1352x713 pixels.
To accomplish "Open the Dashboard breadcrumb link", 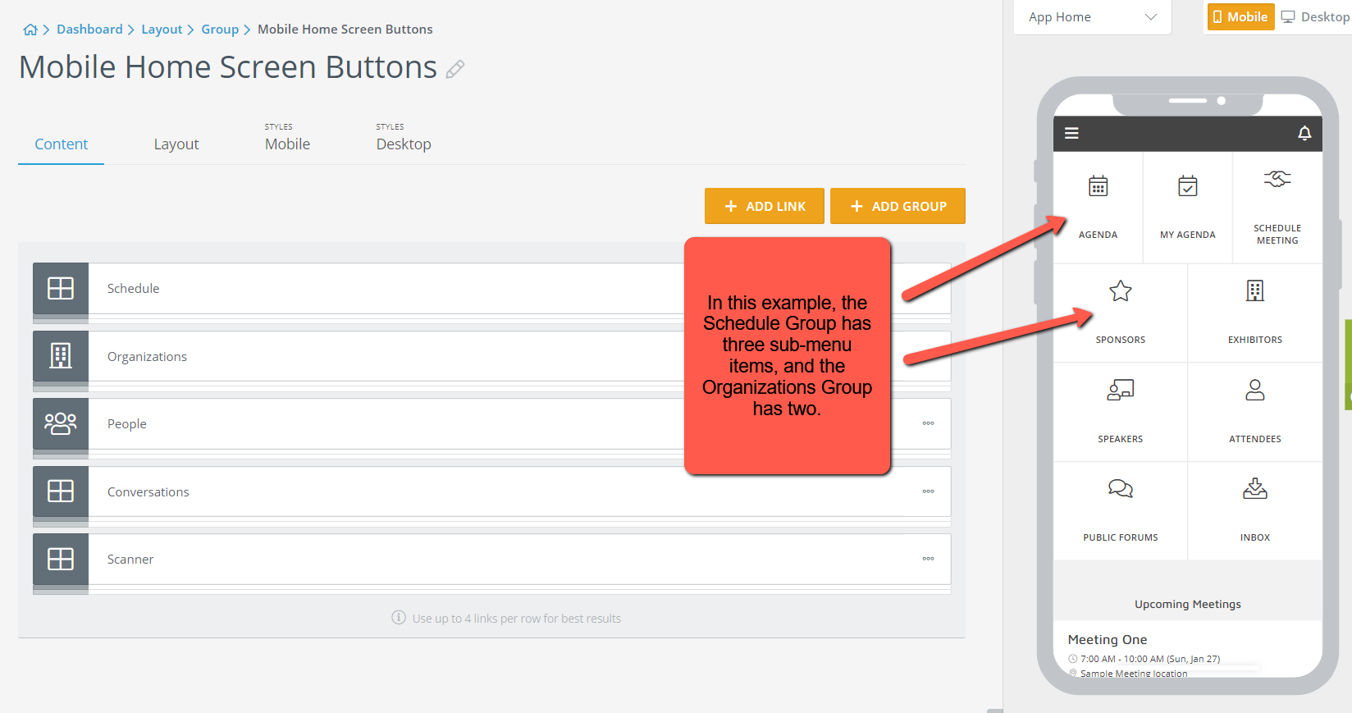I will [89, 30].
